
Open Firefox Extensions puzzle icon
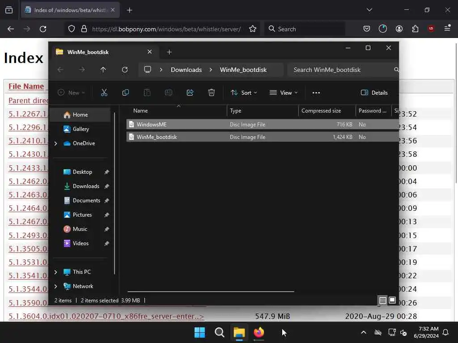pyautogui.click(x=415, y=29)
